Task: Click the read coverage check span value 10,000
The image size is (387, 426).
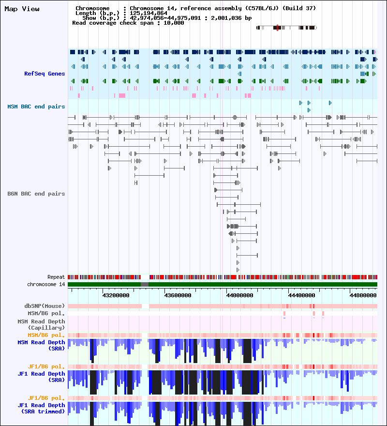Action: (174, 23)
